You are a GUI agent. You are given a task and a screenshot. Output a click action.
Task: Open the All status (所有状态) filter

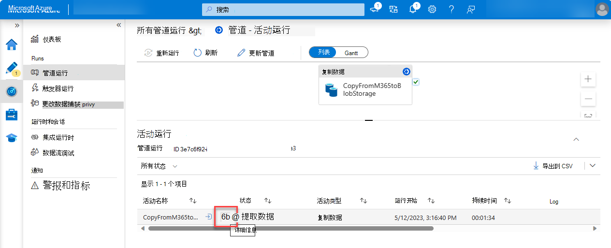pos(159,166)
